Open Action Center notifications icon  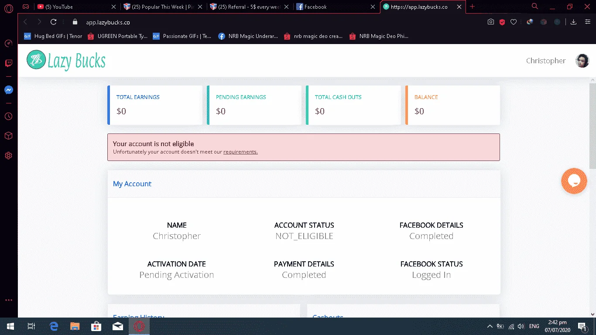pos(582,326)
